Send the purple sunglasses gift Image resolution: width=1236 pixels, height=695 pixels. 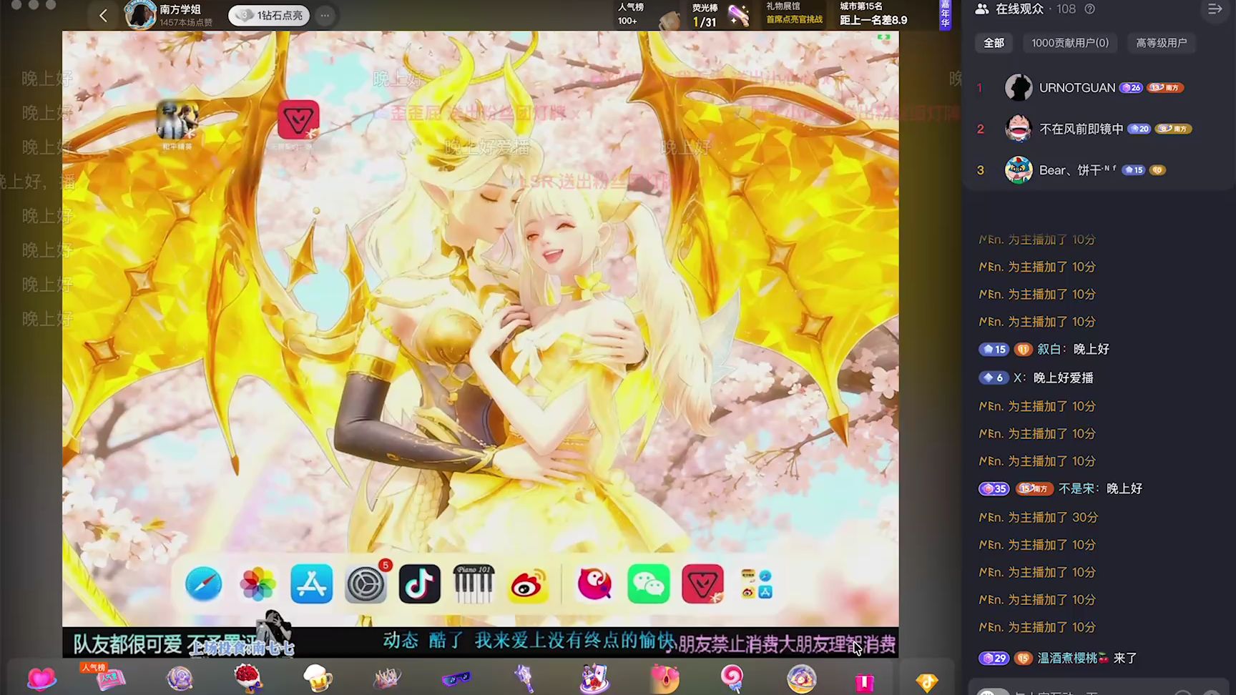(x=456, y=678)
